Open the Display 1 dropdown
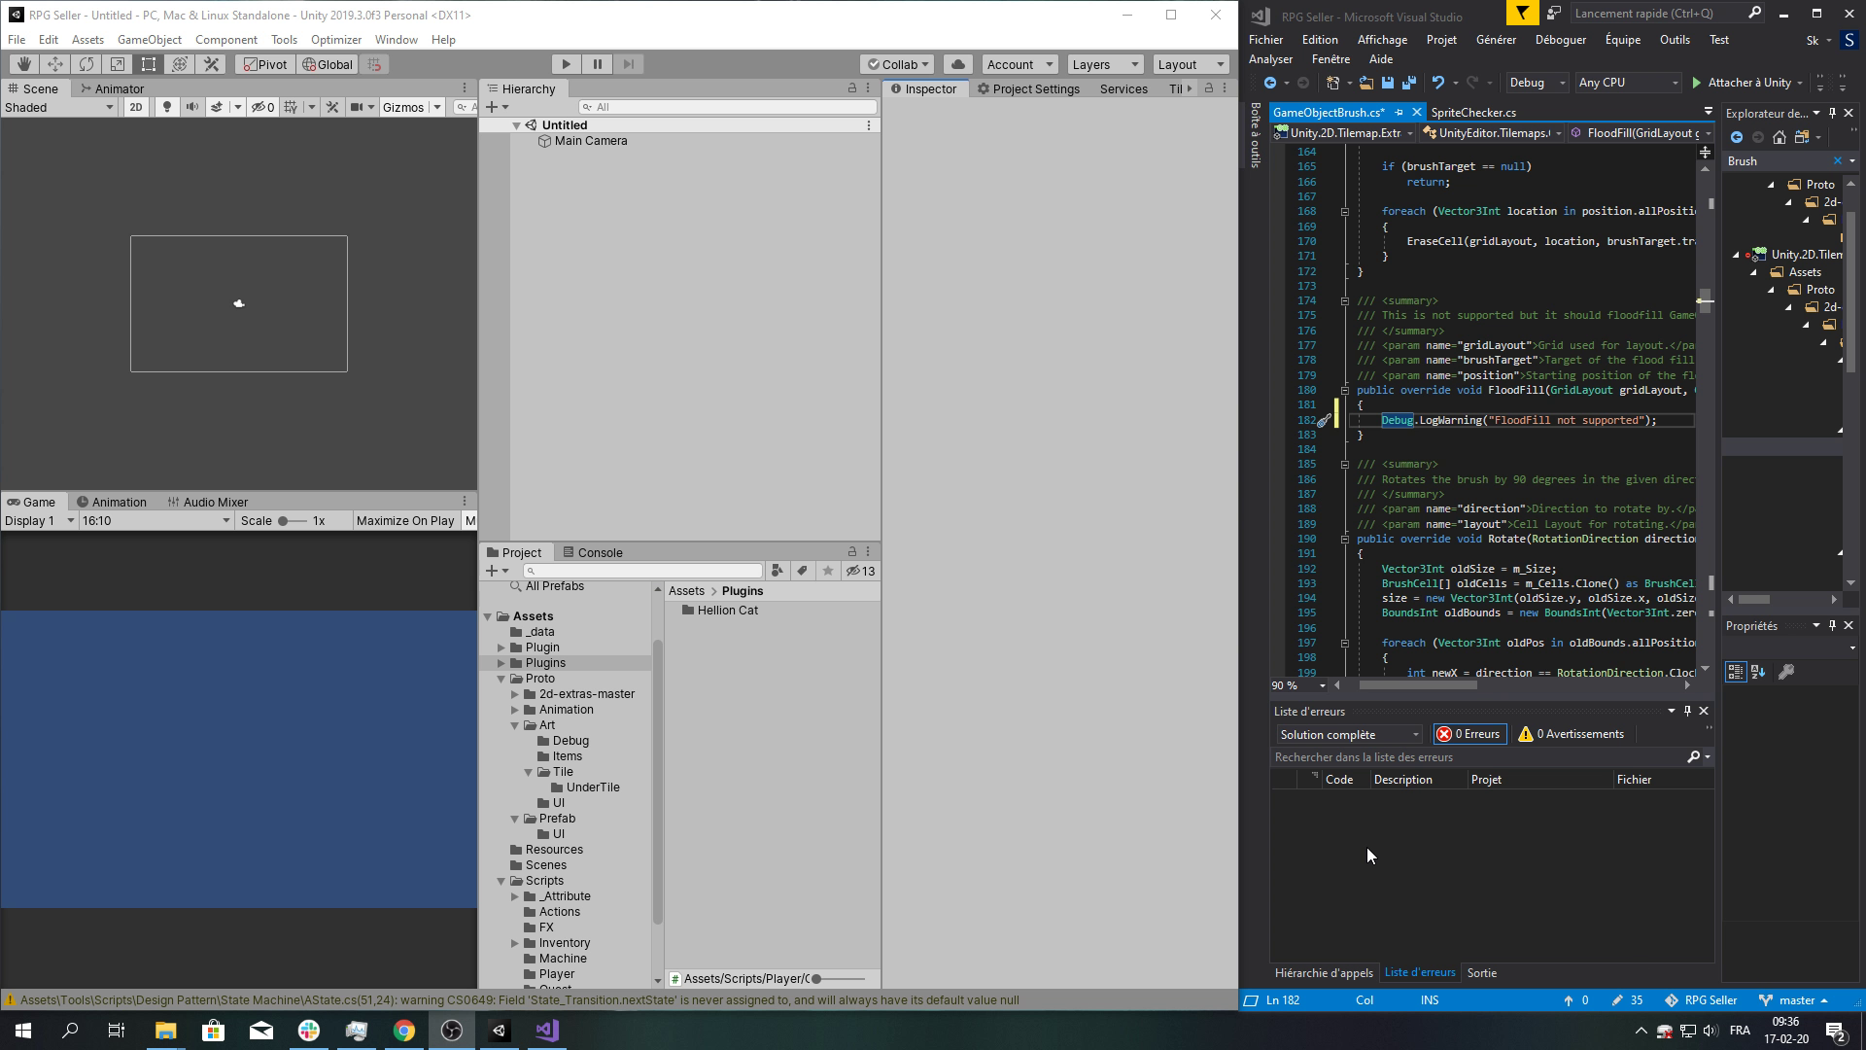 click(39, 521)
